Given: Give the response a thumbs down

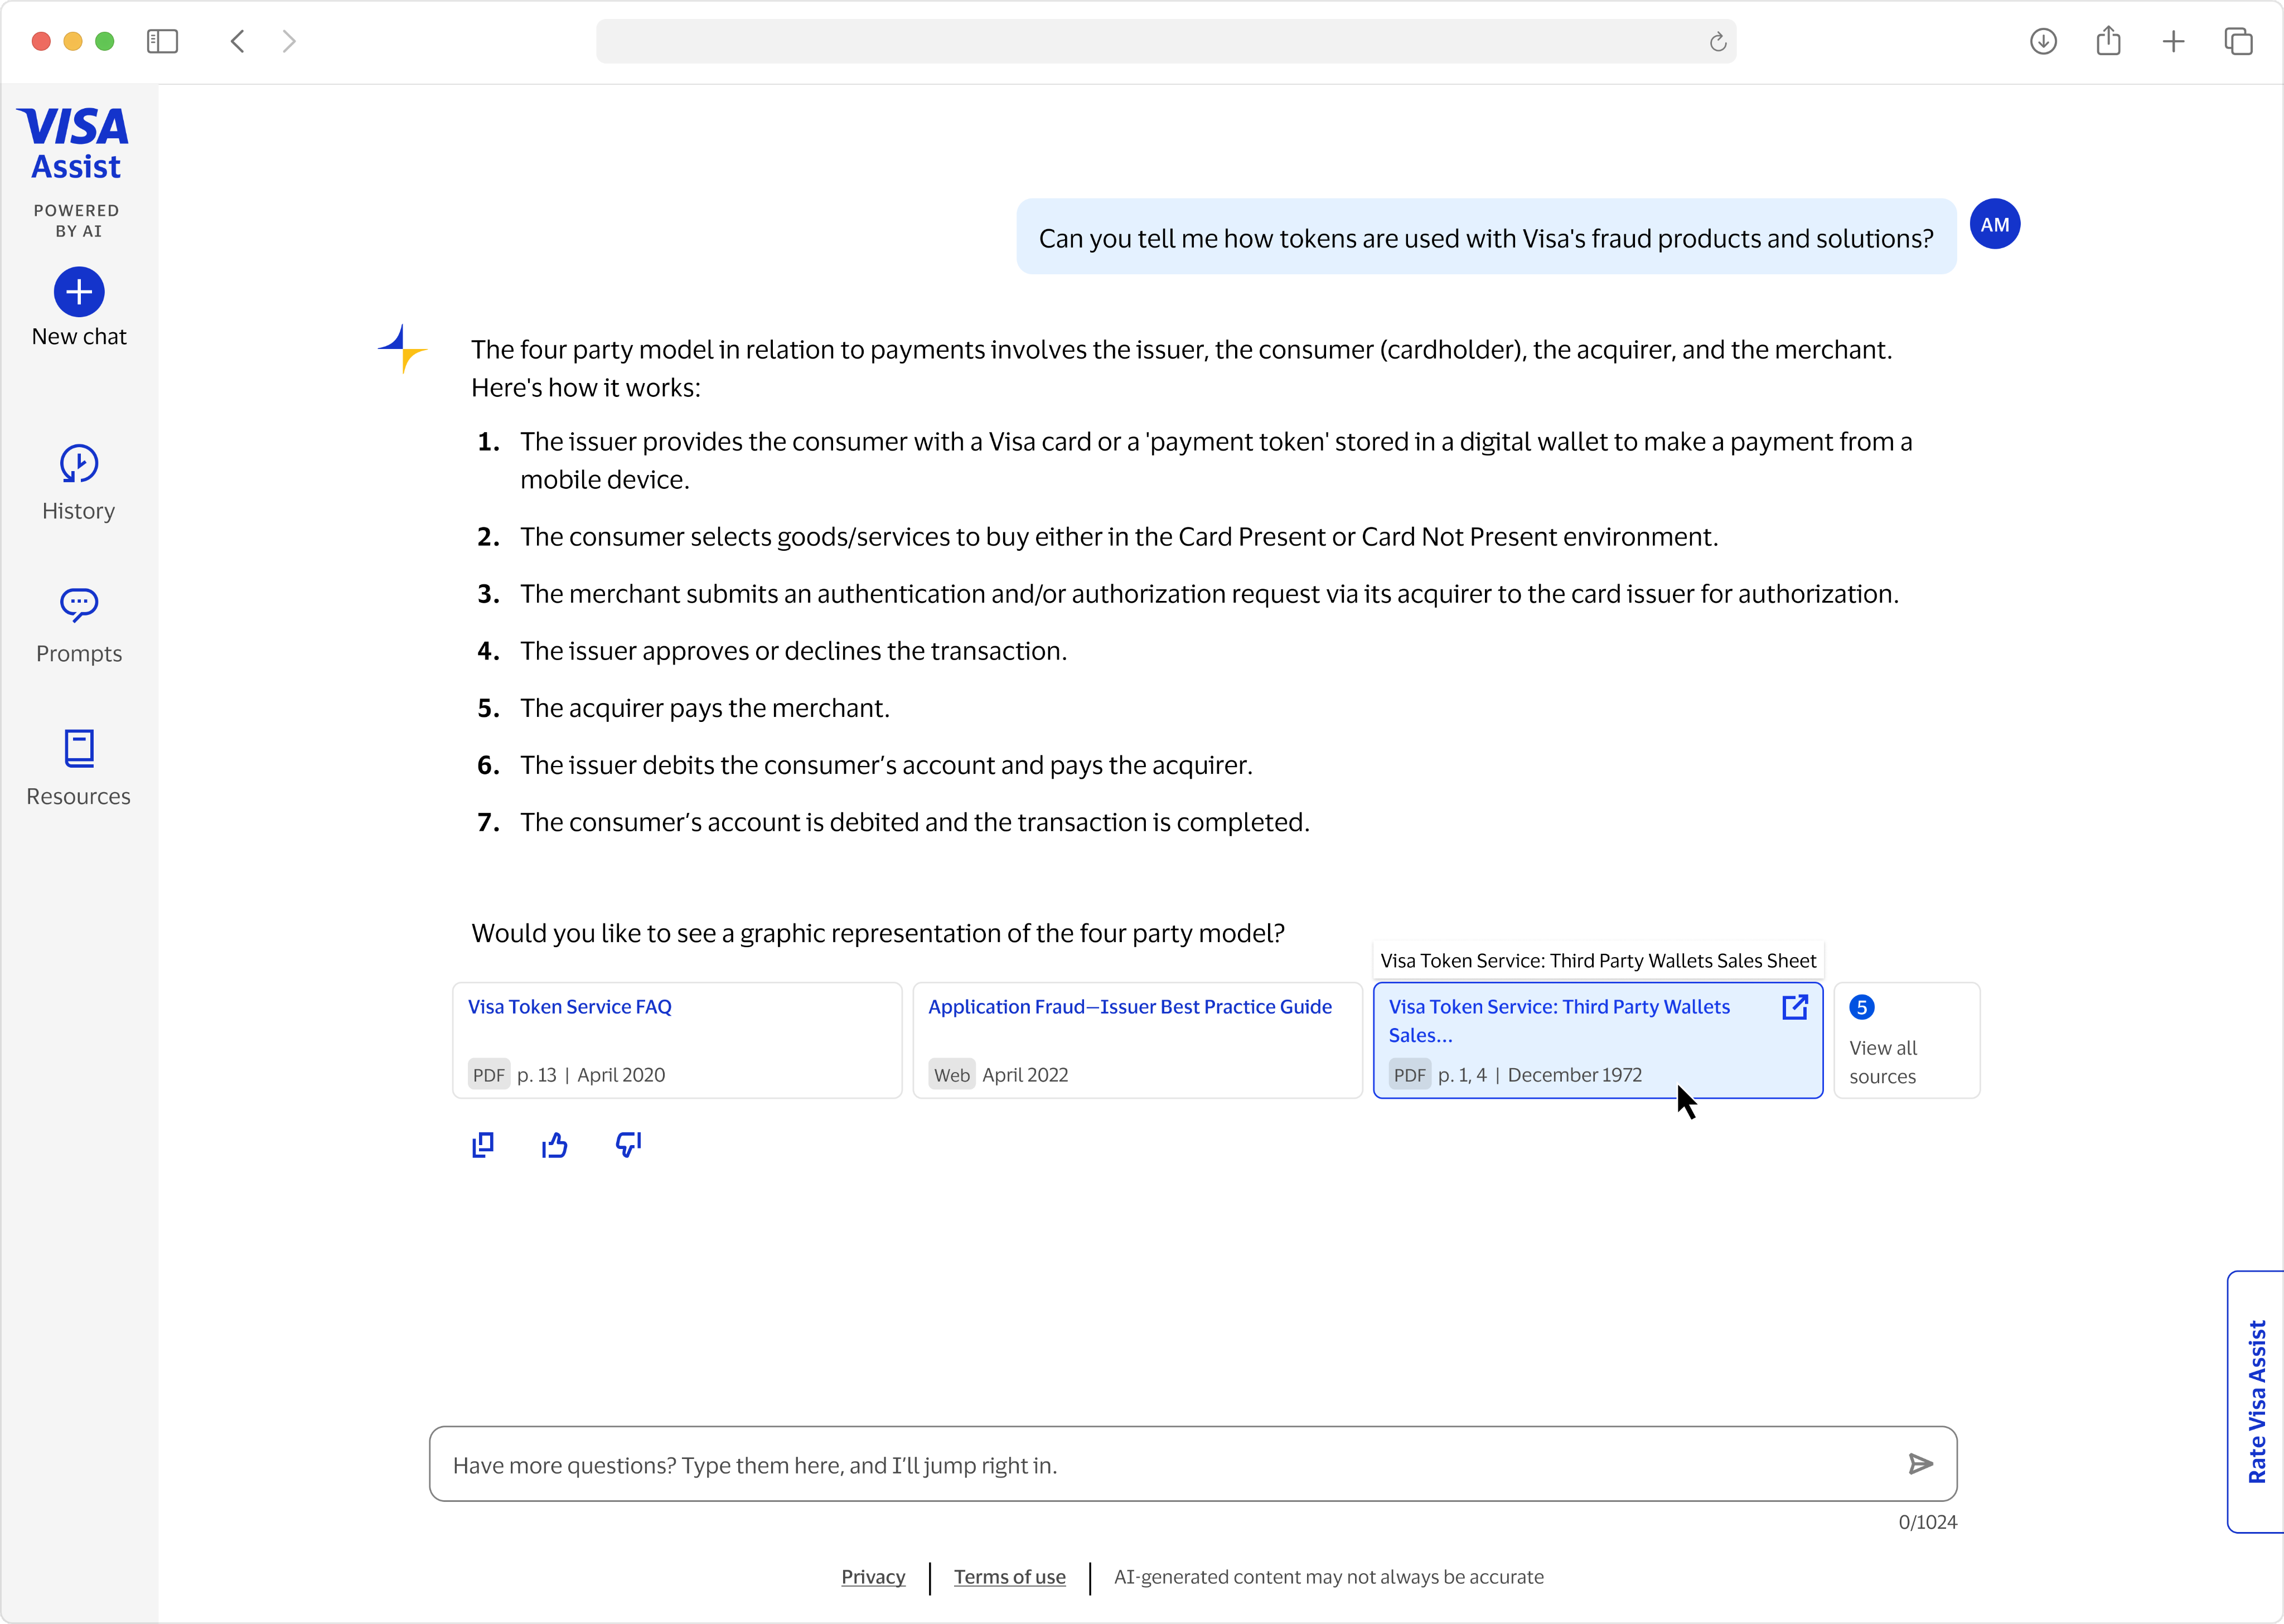Looking at the screenshot, I should pos(628,1144).
